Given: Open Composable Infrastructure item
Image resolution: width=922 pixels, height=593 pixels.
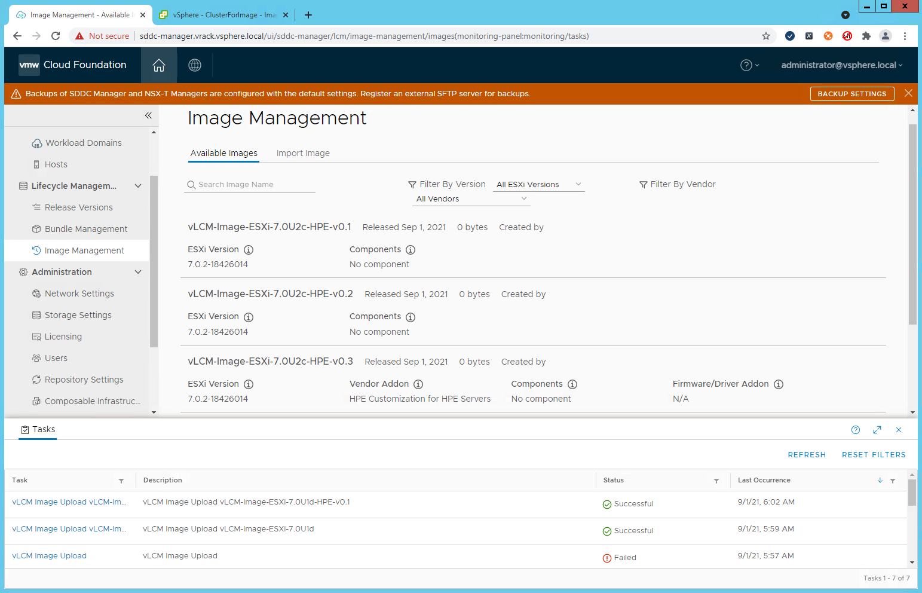Looking at the screenshot, I should 92,401.
